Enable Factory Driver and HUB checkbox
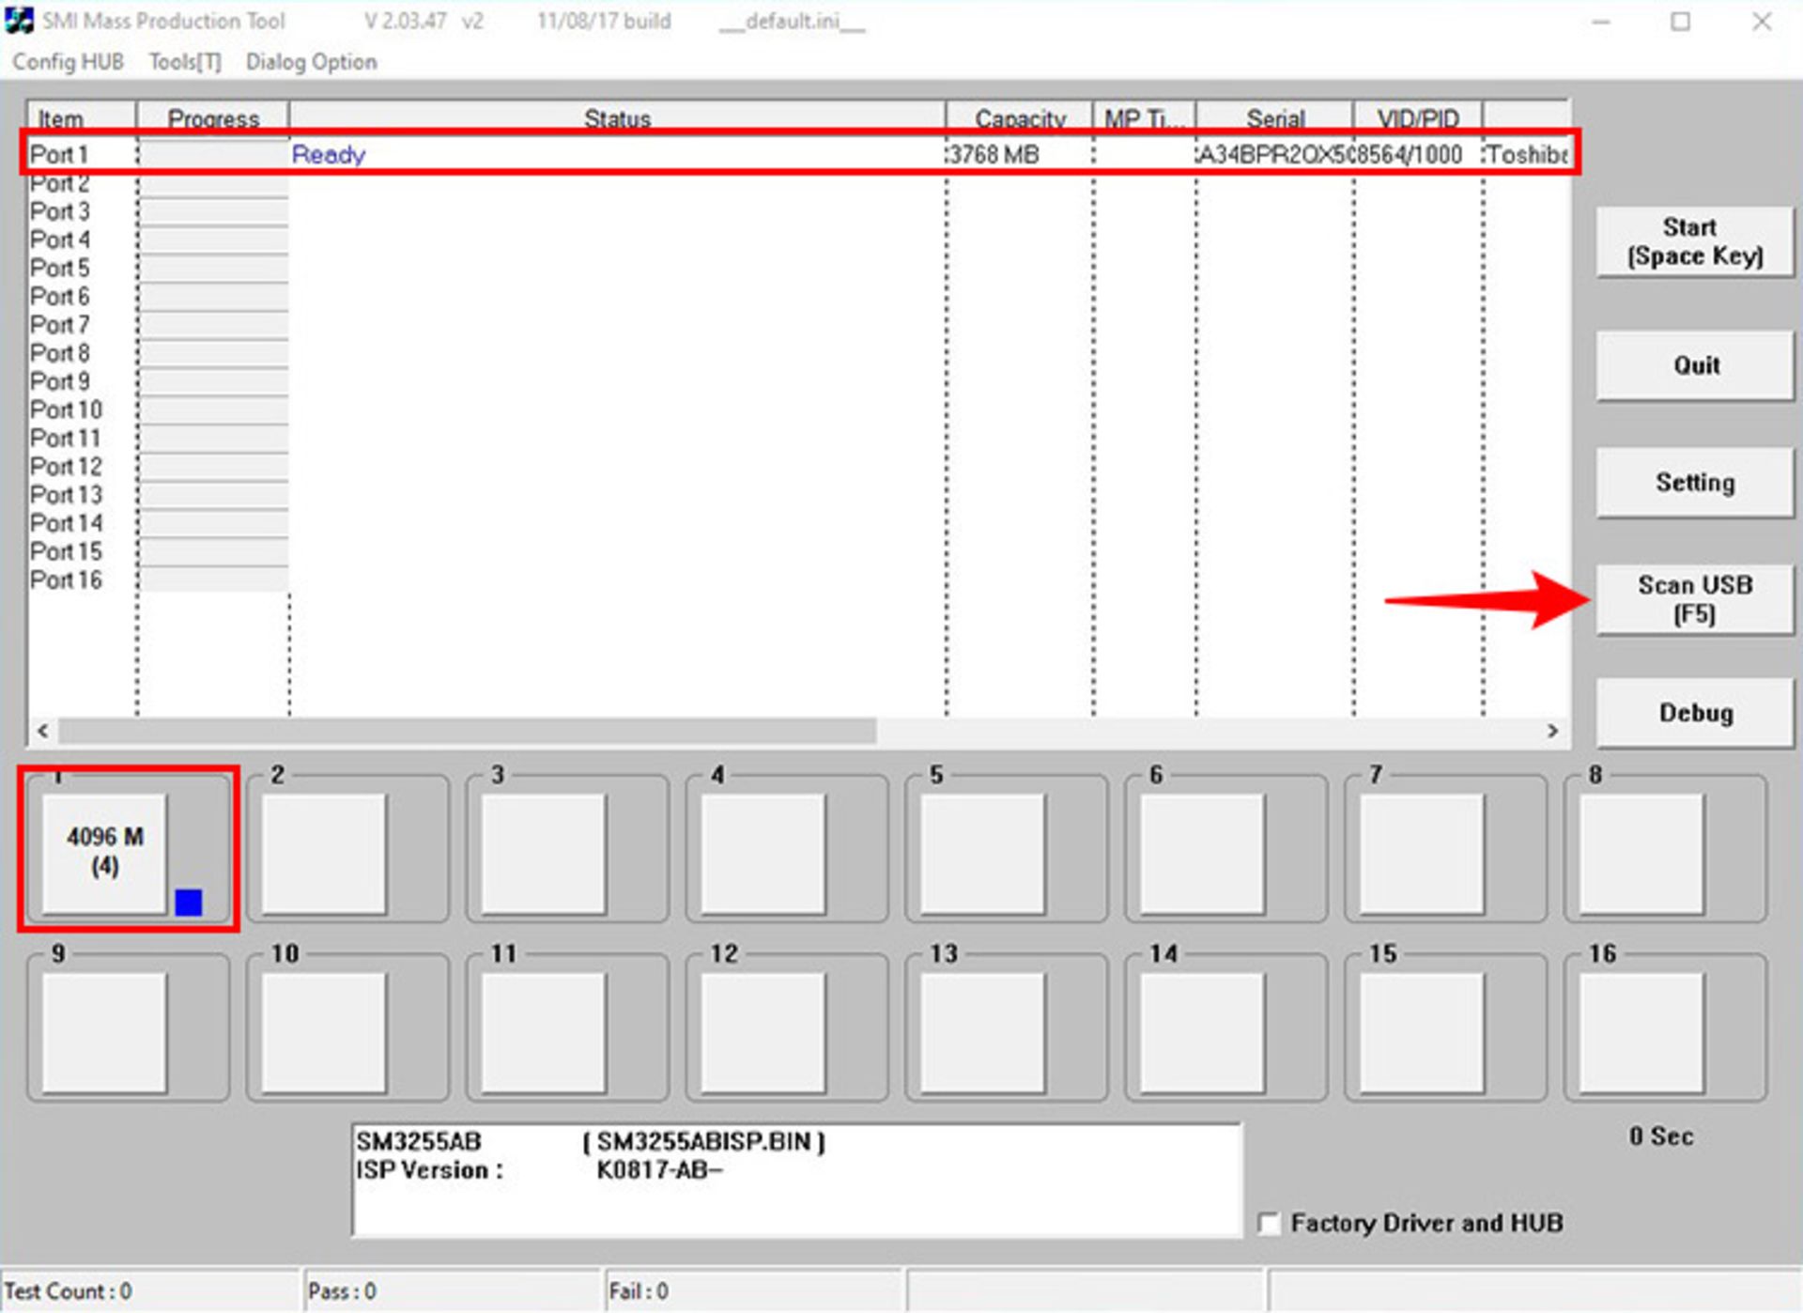 click(x=1269, y=1224)
